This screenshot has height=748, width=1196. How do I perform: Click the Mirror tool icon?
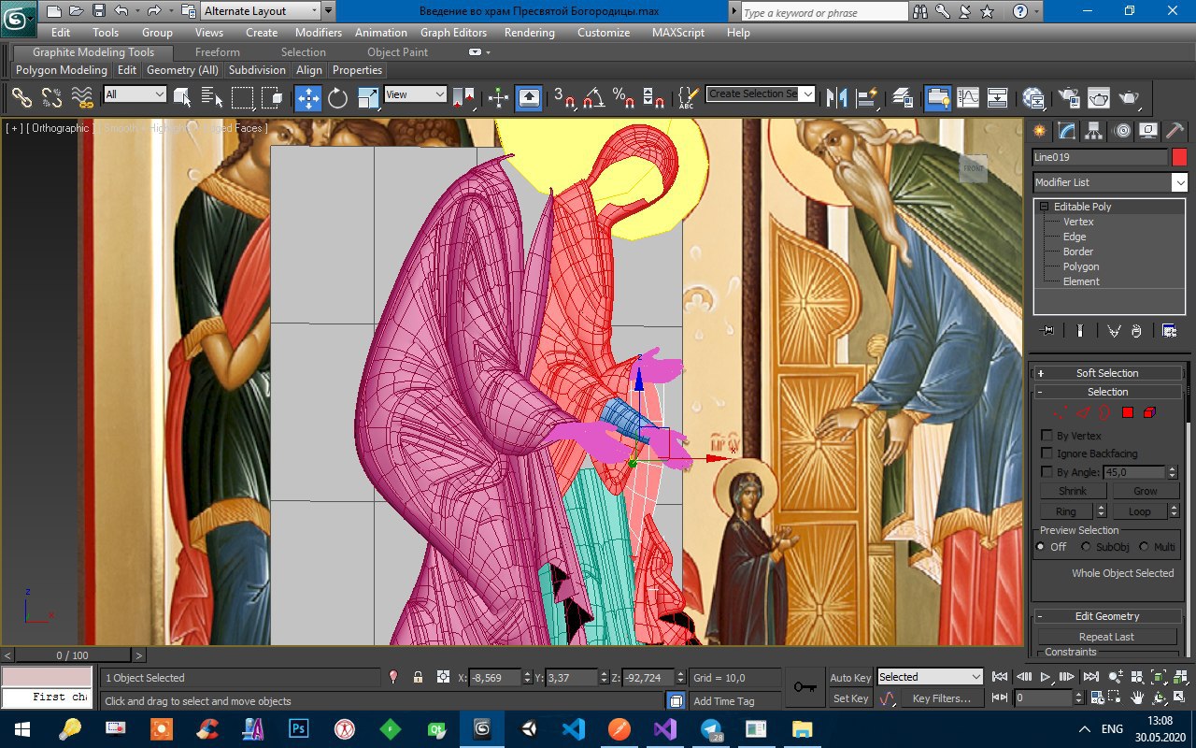click(837, 96)
